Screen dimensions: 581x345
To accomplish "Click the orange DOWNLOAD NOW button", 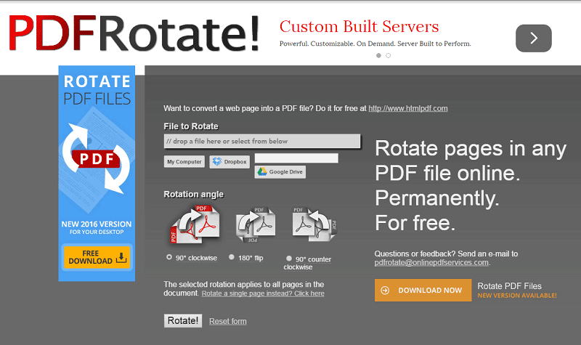I will pyautogui.click(x=423, y=290).
